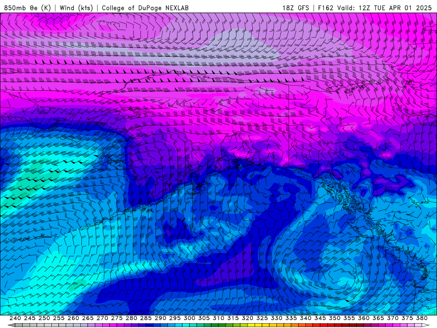Screen dimensions: 437x328
Task: Select the 285 legend value
Action: pyautogui.click(x=146, y=318)
